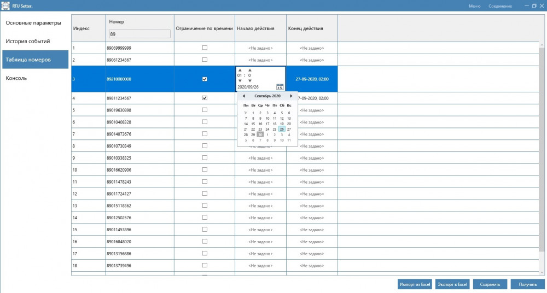Open the Консоль section
The height and width of the screenshot is (293, 547).
point(16,78)
